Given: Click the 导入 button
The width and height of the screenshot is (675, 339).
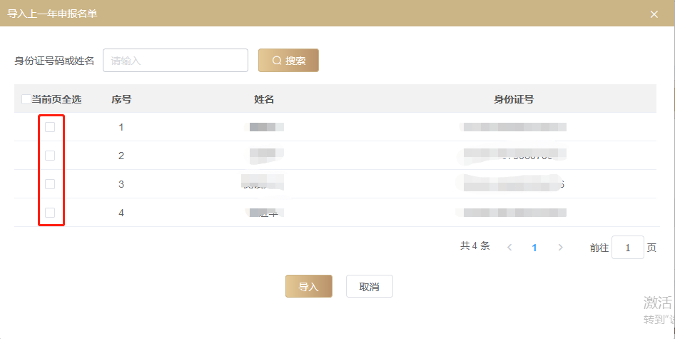Looking at the screenshot, I should (x=309, y=286).
